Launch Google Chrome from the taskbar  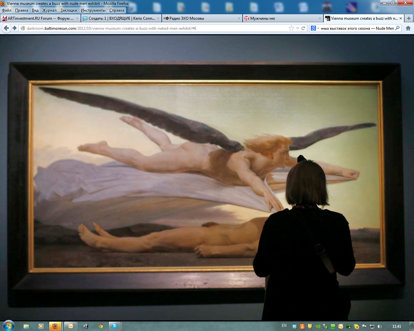(x=101, y=326)
